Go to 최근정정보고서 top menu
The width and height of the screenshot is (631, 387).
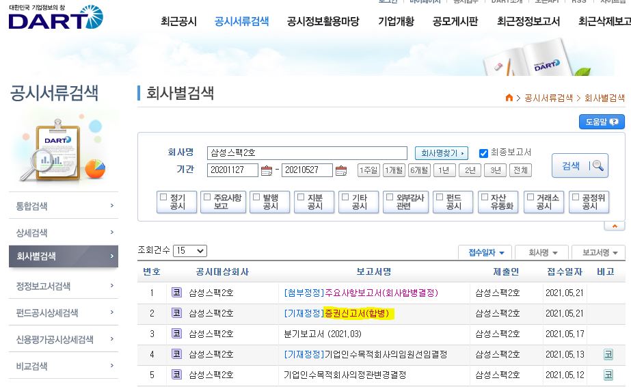coord(528,21)
